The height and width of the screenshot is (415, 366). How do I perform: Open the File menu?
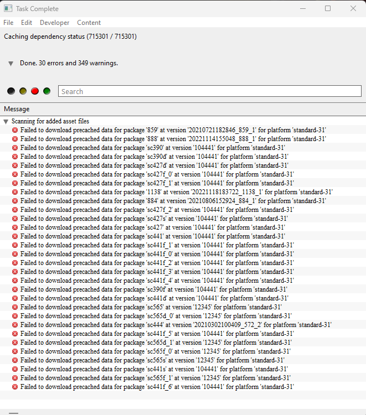[8, 23]
